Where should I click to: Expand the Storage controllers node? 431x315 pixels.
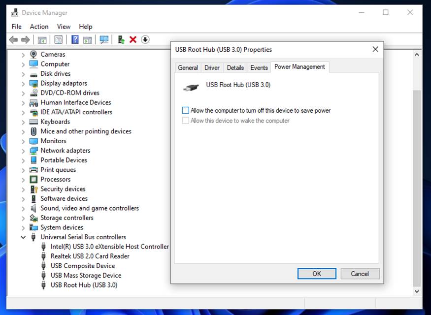(23, 218)
